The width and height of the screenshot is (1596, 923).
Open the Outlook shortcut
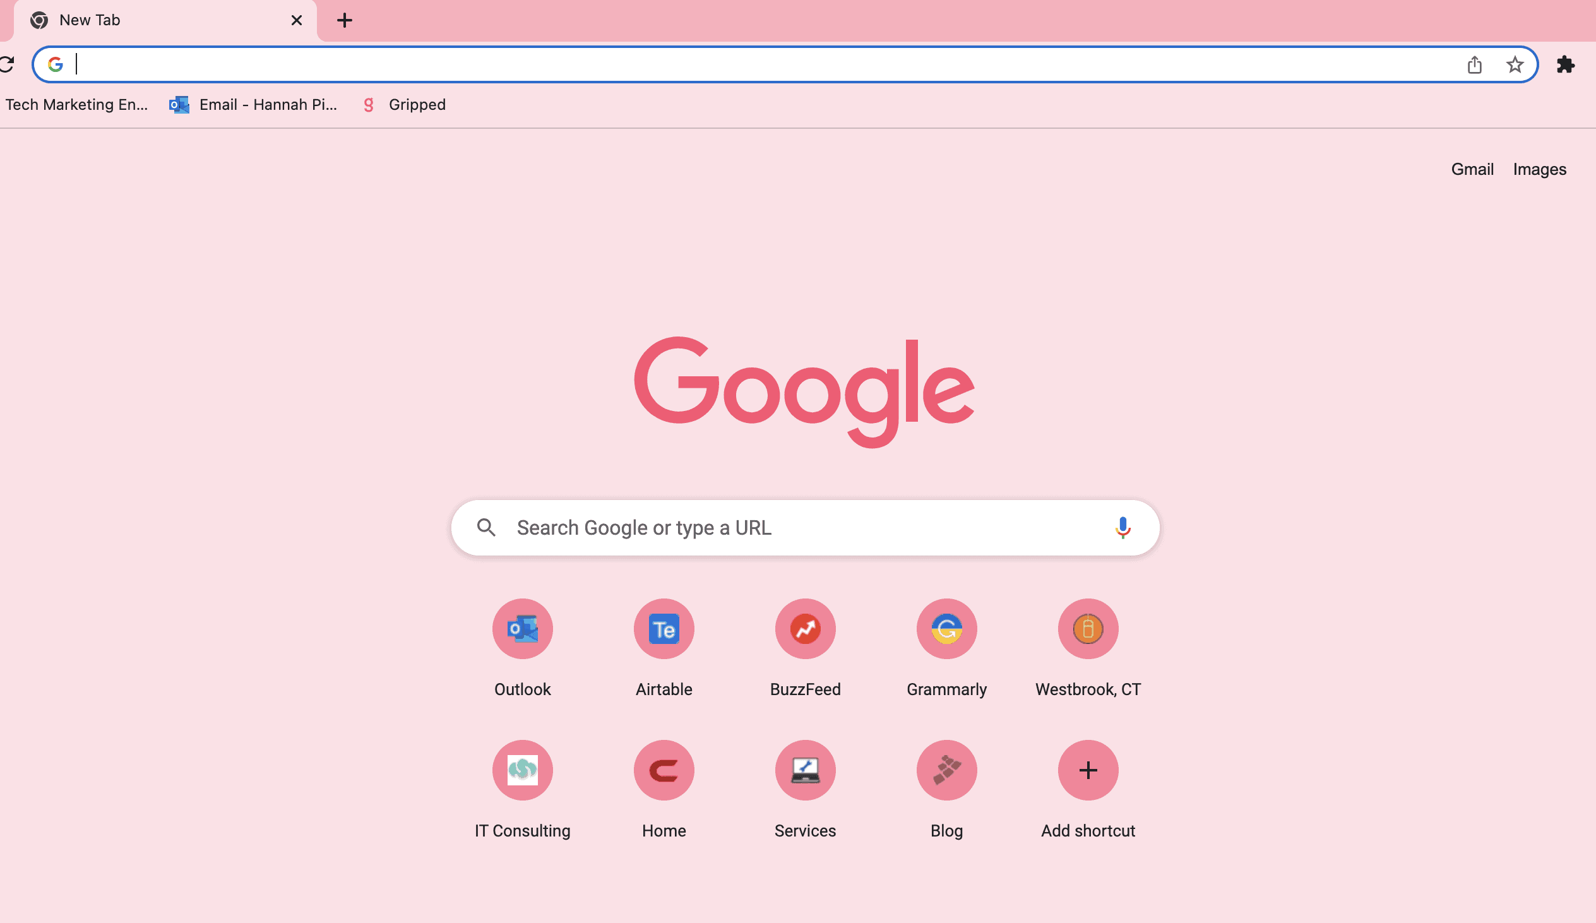[x=523, y=649]
